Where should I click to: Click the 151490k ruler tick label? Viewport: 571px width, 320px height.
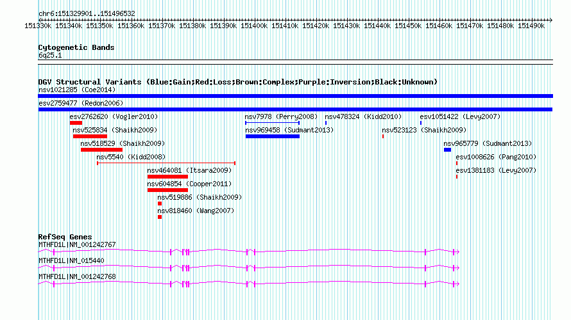click(531, 26)
